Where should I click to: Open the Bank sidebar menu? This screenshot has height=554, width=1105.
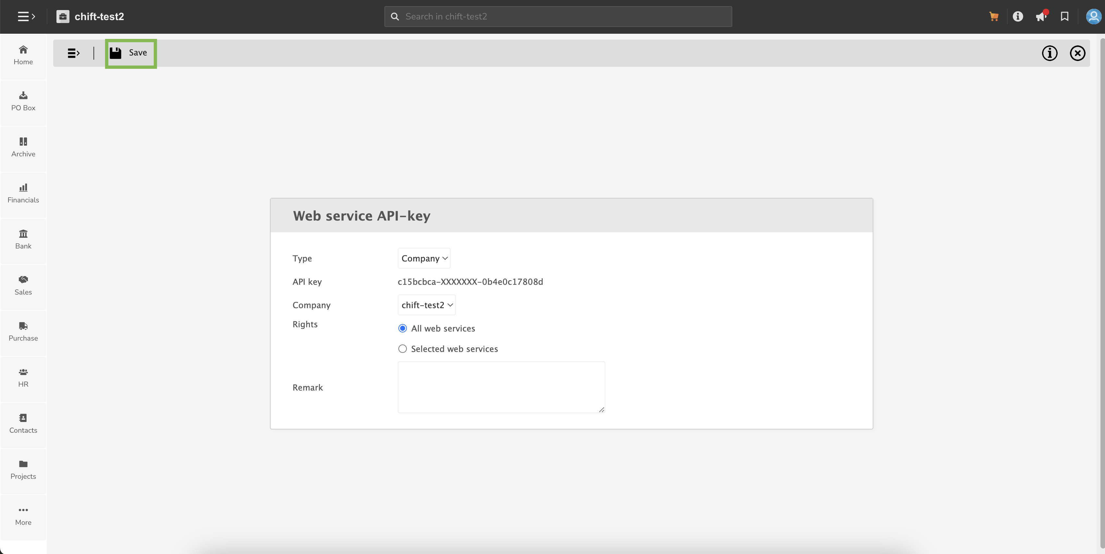coord(23,239)
